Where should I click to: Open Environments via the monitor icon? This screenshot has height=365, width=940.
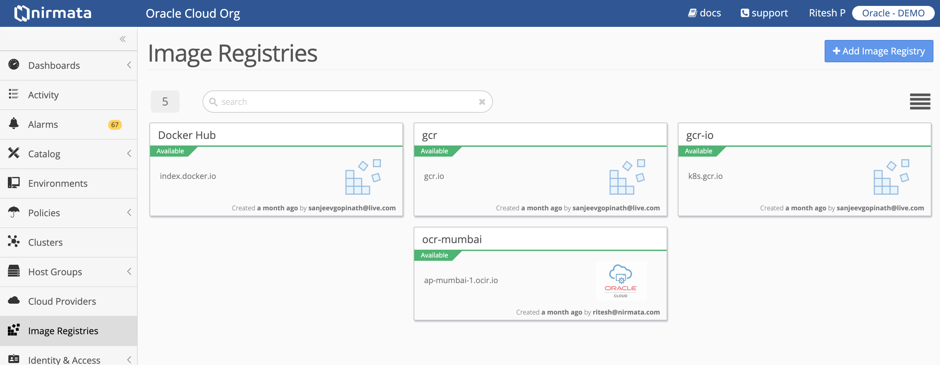coord(13,183)
